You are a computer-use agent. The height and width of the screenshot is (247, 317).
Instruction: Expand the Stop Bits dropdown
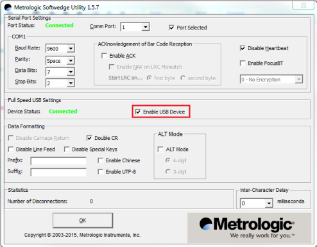[x=71, y=83]
